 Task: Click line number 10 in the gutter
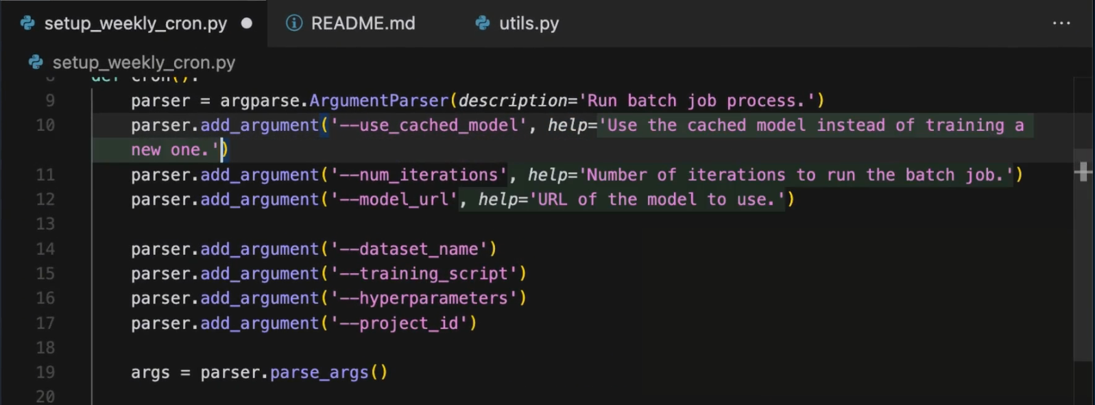45,125
